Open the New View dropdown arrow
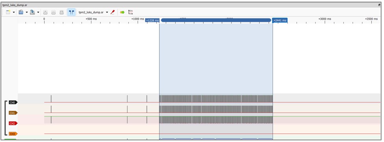Viewport: 384px width, 142px height. click(14, 12)
